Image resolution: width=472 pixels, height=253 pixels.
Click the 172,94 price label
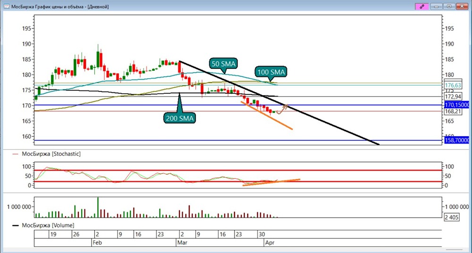coord(453,97)
